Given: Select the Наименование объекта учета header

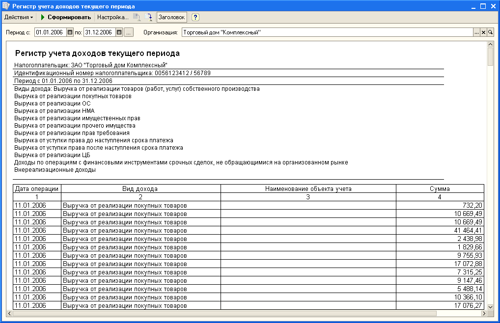Looking at the screenshot, I should coord(308,188).
